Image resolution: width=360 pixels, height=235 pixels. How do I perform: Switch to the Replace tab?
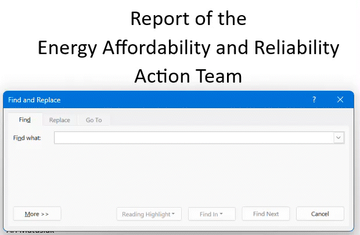pos(59,120)
